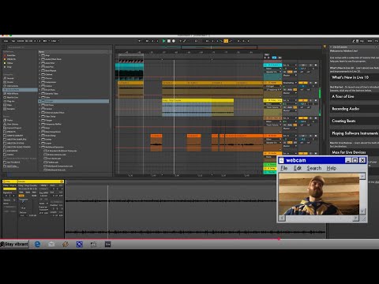Expand the Amp folder
379x284 pixels.
(39, 55)
